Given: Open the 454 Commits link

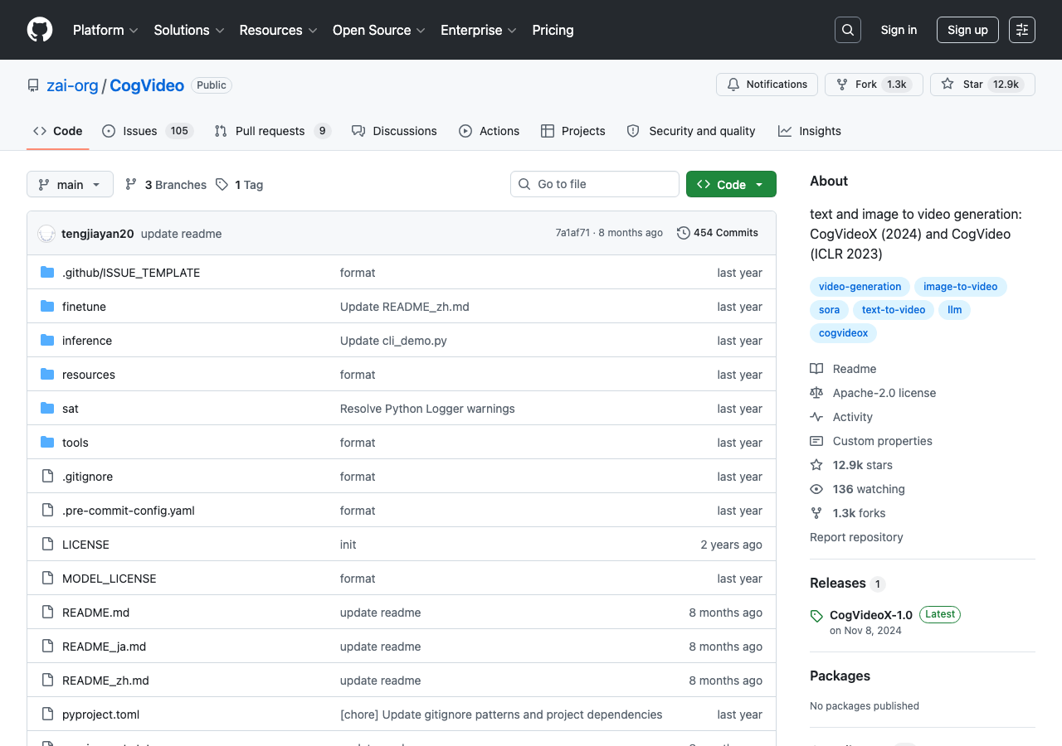Looking at the screenshot, I should click(718, 233).
